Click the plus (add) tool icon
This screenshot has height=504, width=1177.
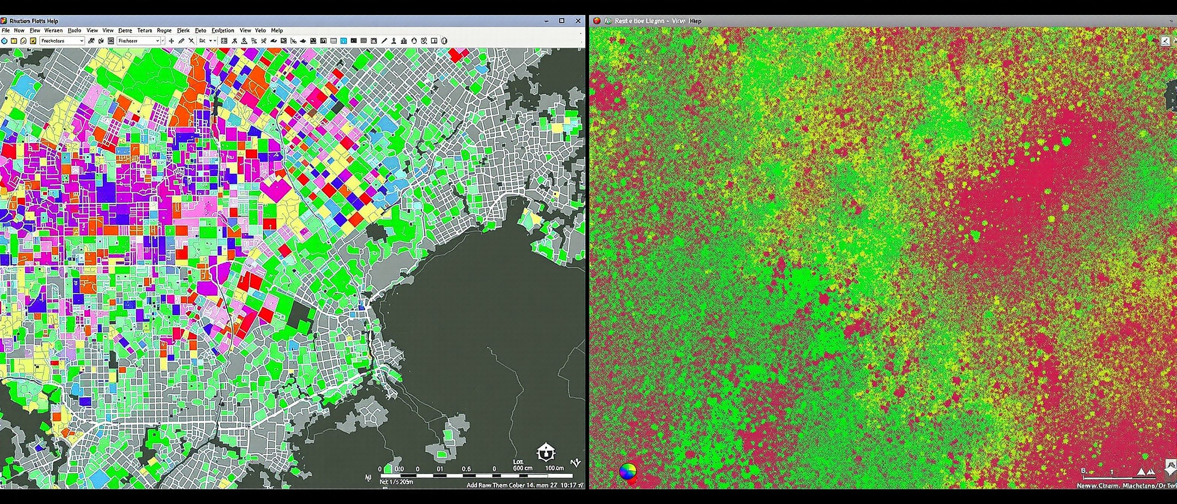[x=172, y=41]
